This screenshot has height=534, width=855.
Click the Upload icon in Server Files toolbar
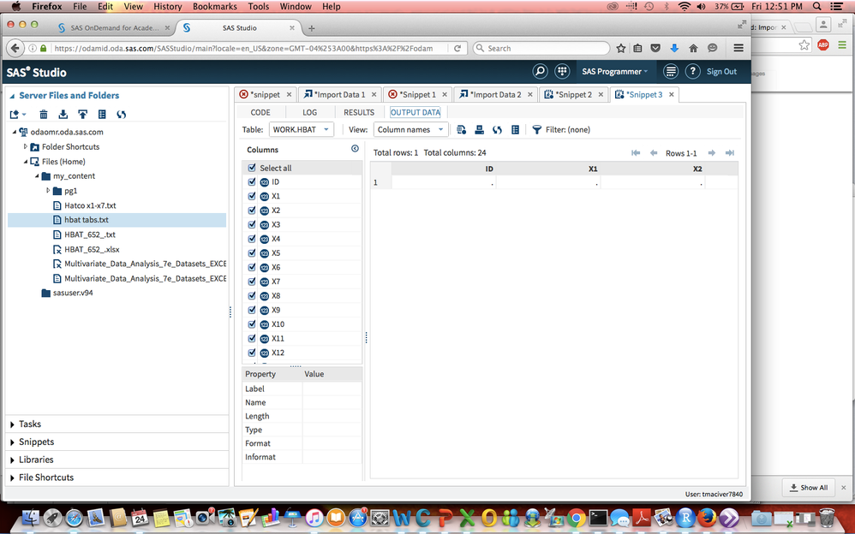click(x=83, y=115)
